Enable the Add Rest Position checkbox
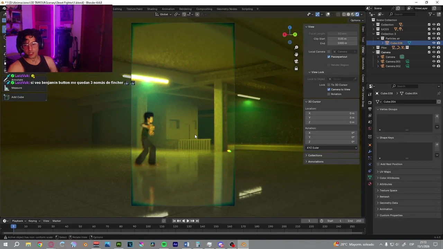443x249 pixels. pyautogui.click(x=378, y=164)
